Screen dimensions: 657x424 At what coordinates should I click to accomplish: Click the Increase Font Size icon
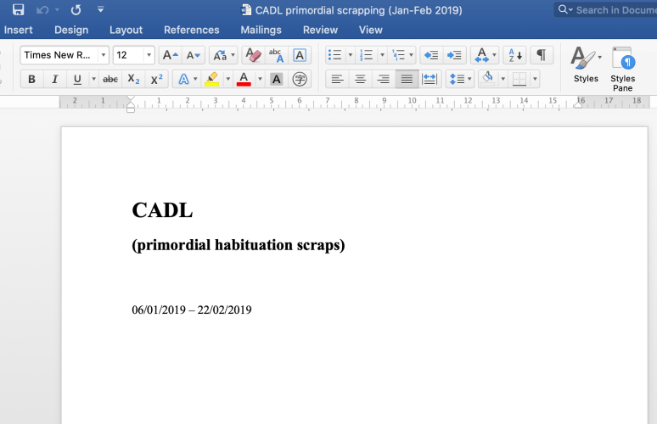coord(170,55)
